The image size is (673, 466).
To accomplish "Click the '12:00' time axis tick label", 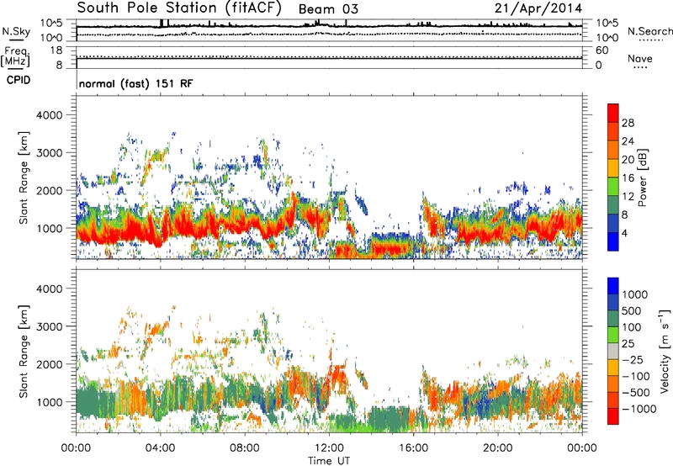I will click(329, 448).
